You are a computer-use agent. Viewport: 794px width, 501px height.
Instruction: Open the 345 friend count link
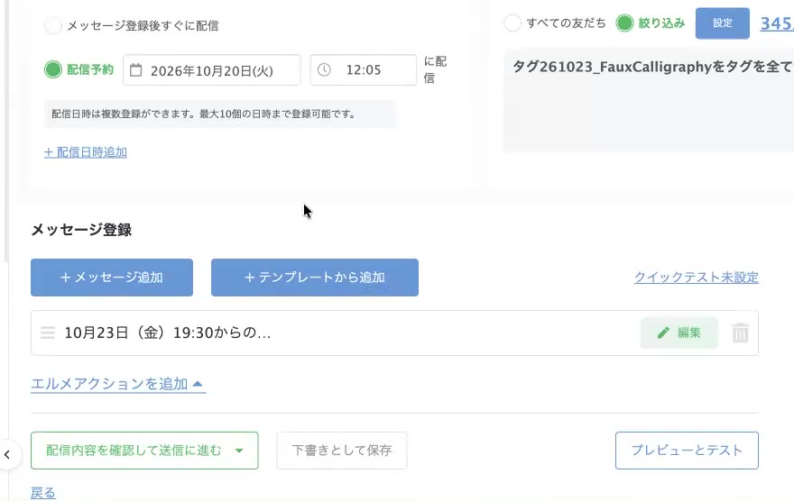tap(777, 23)
